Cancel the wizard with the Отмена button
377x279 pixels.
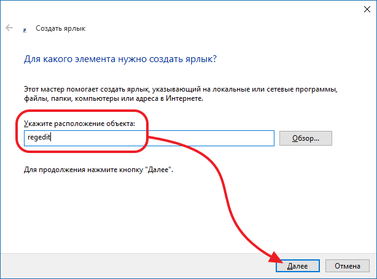347,265
